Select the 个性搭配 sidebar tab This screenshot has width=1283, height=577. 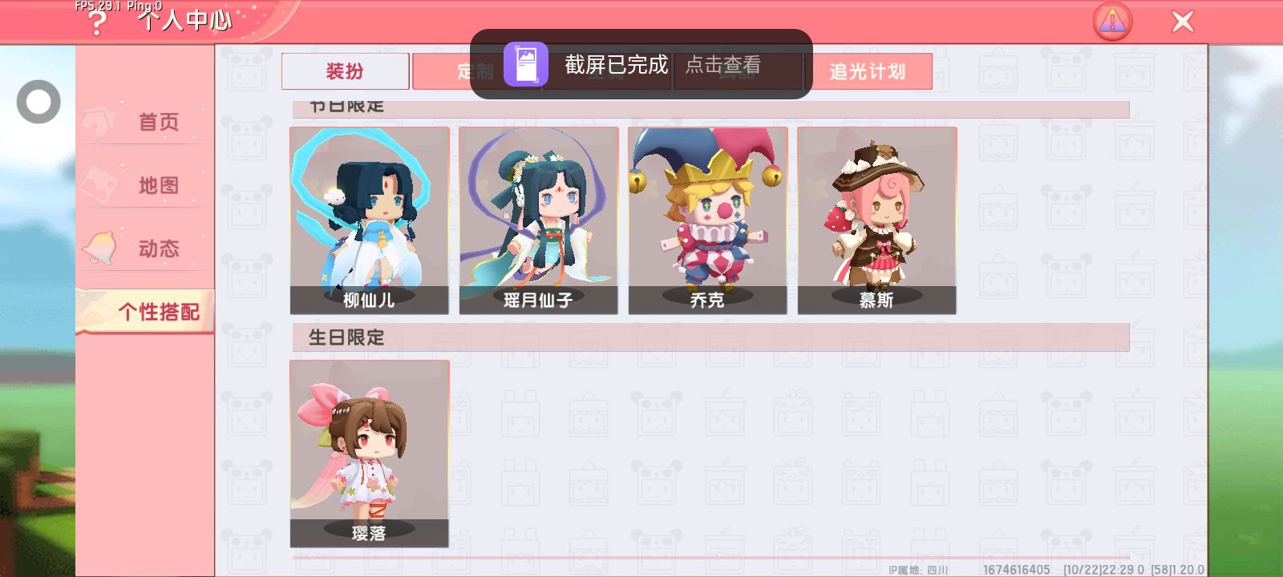click(145, 311)
